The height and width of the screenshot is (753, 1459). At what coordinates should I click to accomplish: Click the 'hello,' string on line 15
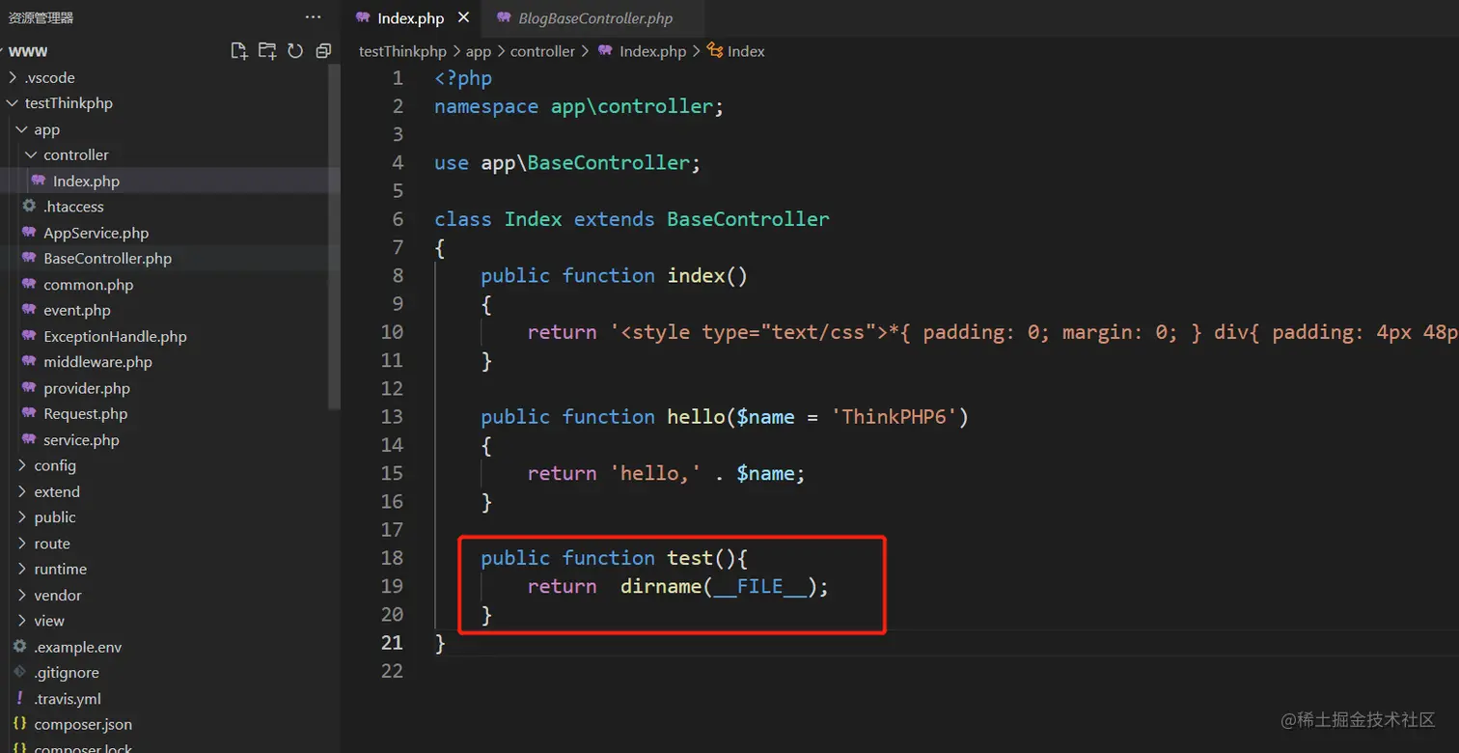pyautogui.click(x=655, y=473)
